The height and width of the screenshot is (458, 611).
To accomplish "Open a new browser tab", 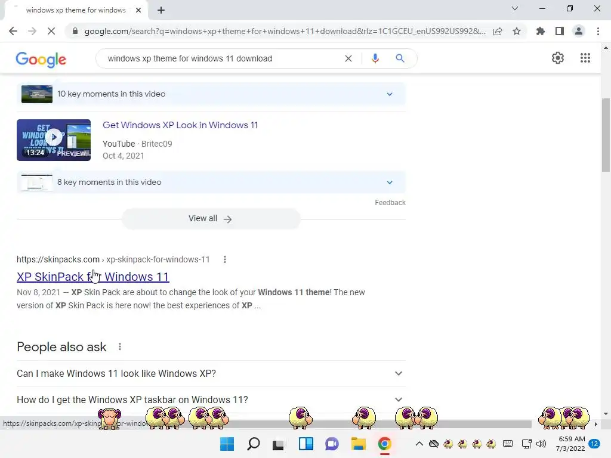I will (161, 10).
